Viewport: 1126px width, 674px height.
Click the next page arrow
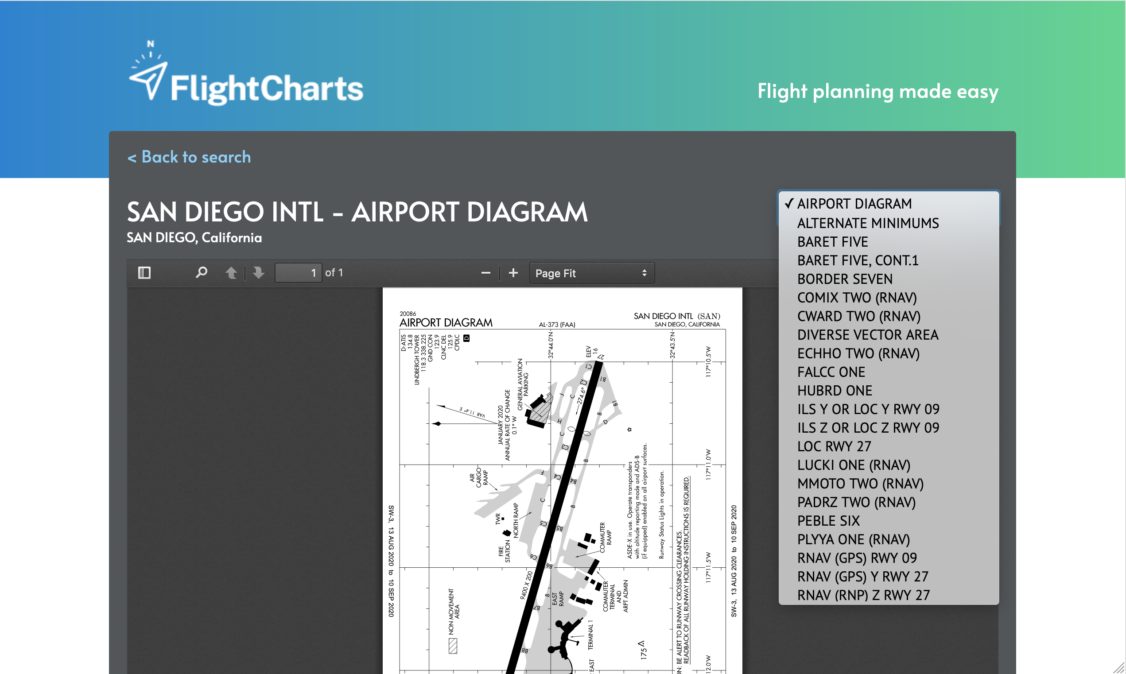(257, 272)
